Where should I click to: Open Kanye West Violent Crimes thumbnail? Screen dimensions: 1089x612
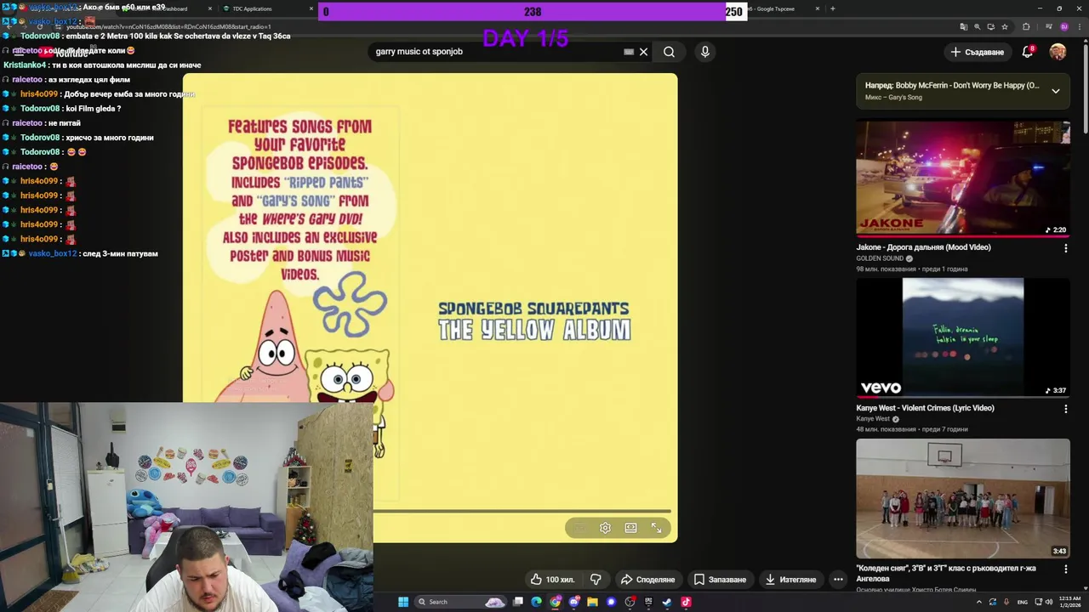coord(962,337)
